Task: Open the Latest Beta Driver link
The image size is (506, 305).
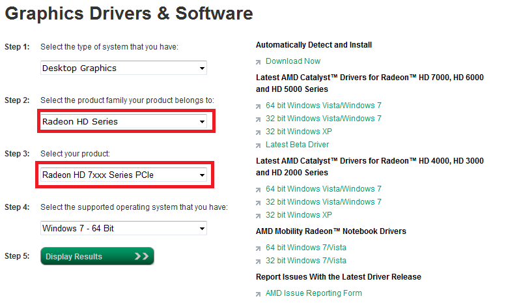Action: pos(297,145)
